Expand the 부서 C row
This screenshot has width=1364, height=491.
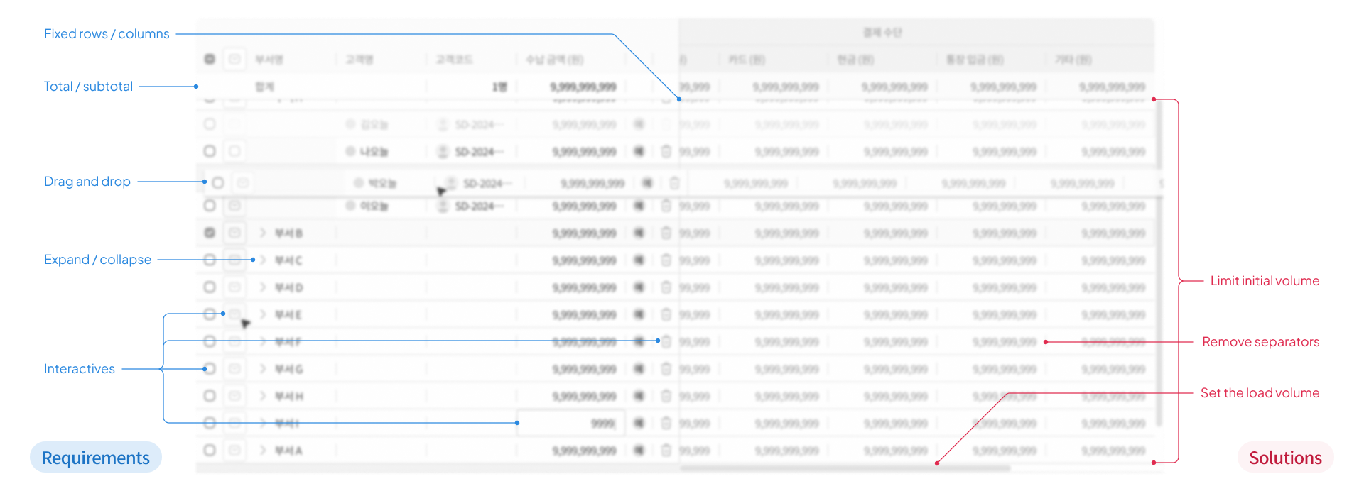(x=262, y=260)
